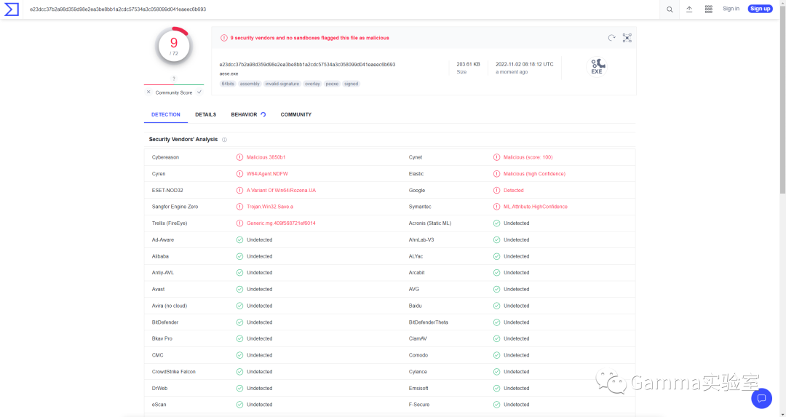786x417 pixels.
Task: Vote up with the Community Score check icon
Action: [199, 92]
